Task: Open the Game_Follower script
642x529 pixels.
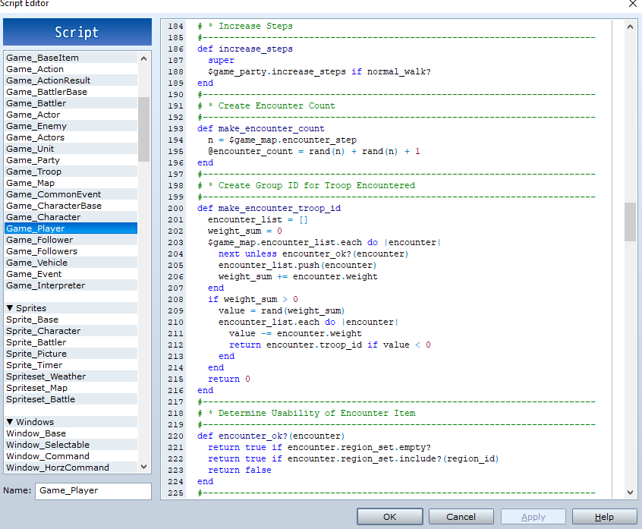Action: point(71,240)
